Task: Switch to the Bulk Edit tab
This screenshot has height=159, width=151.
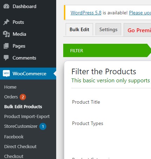Action: [79, 29]
